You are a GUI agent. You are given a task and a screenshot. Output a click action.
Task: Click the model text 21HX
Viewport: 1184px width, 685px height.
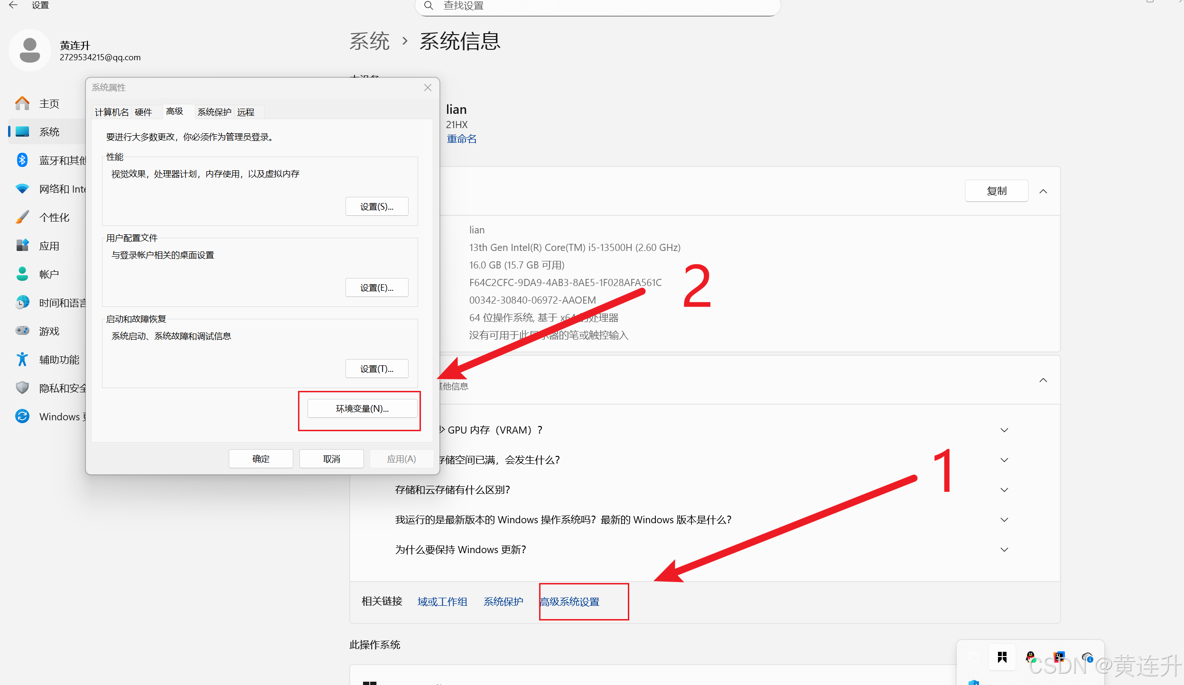point(457,124)
